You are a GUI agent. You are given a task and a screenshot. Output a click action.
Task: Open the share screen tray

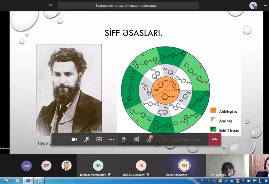coord(99,140)
